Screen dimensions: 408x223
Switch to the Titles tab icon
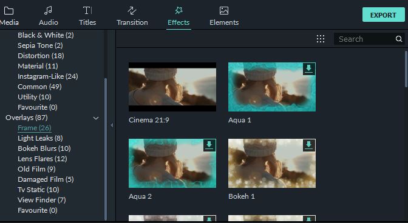click(87, 11)
